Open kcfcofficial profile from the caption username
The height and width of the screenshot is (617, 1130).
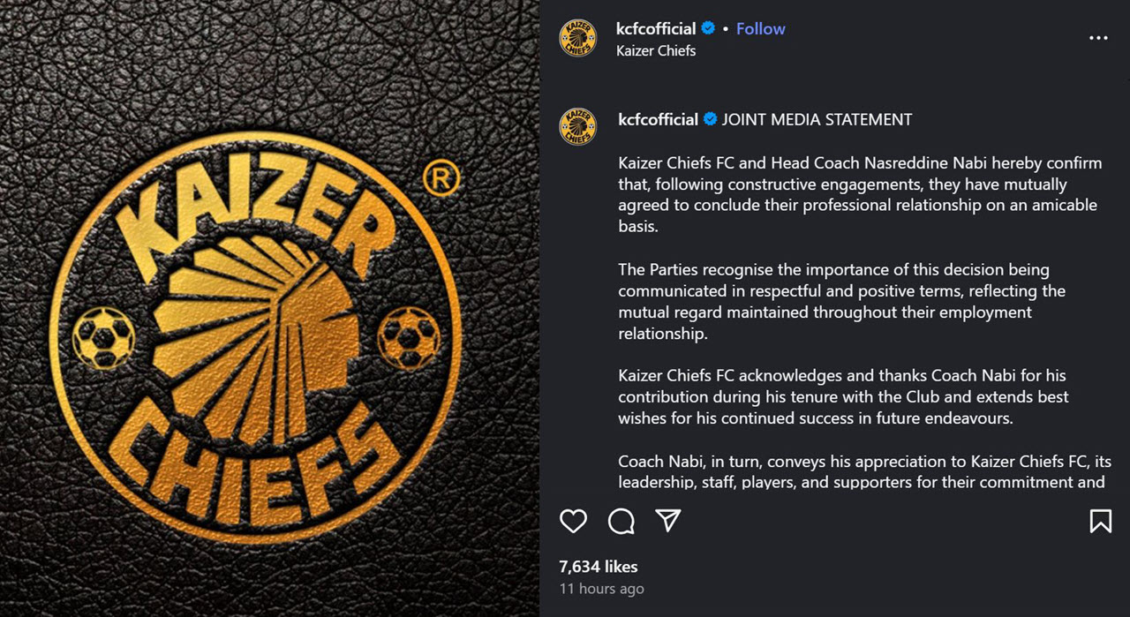click(x=658, y=119)
